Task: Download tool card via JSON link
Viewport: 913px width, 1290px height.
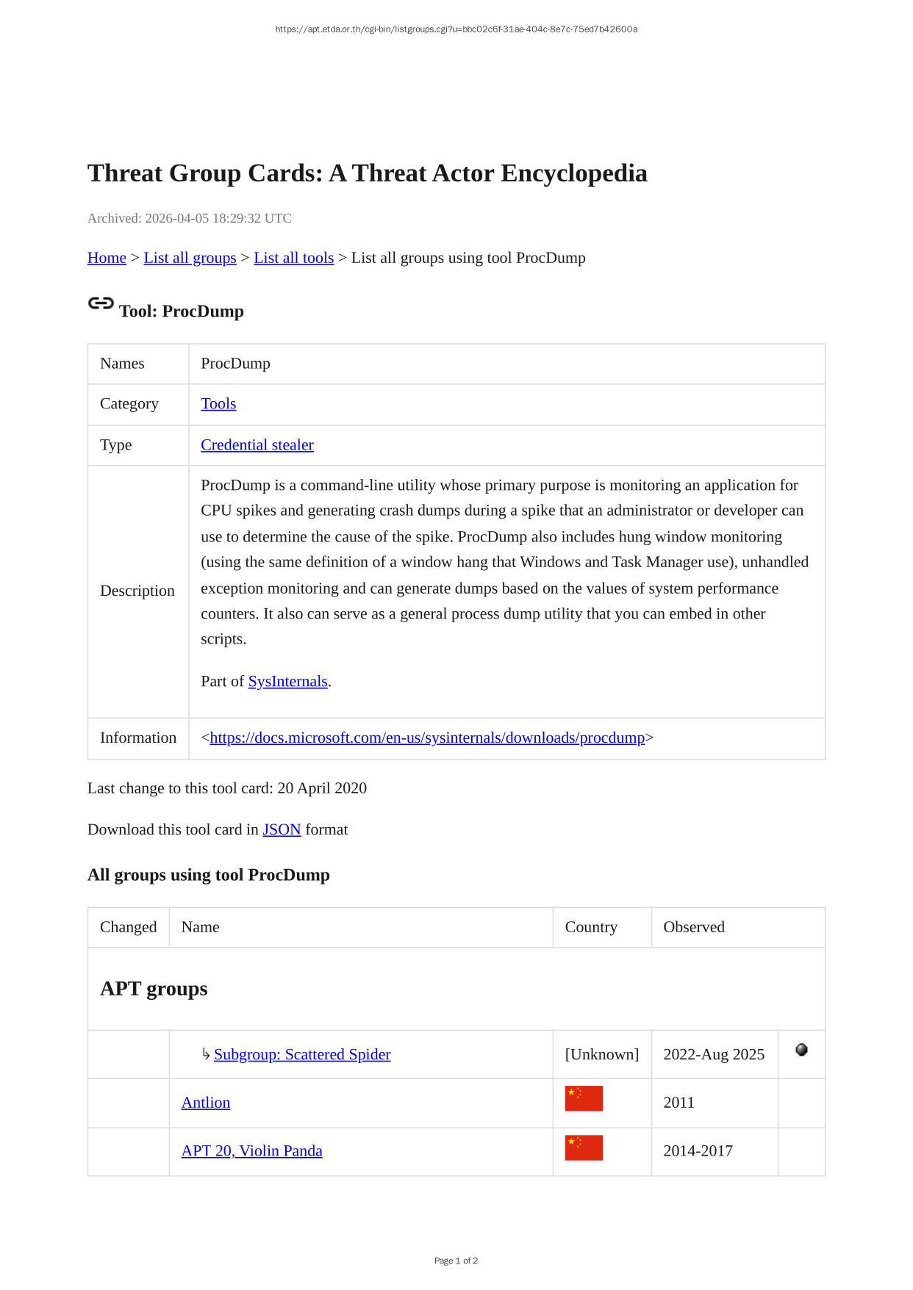Action: pos(282,829)
